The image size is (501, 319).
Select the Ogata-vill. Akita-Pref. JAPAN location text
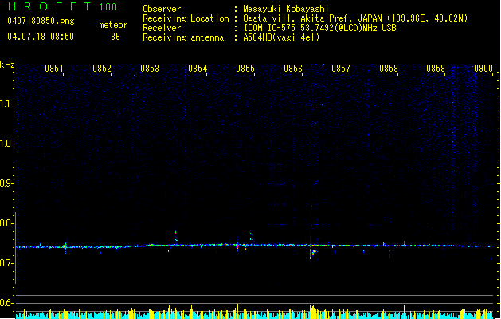[355, 18]
